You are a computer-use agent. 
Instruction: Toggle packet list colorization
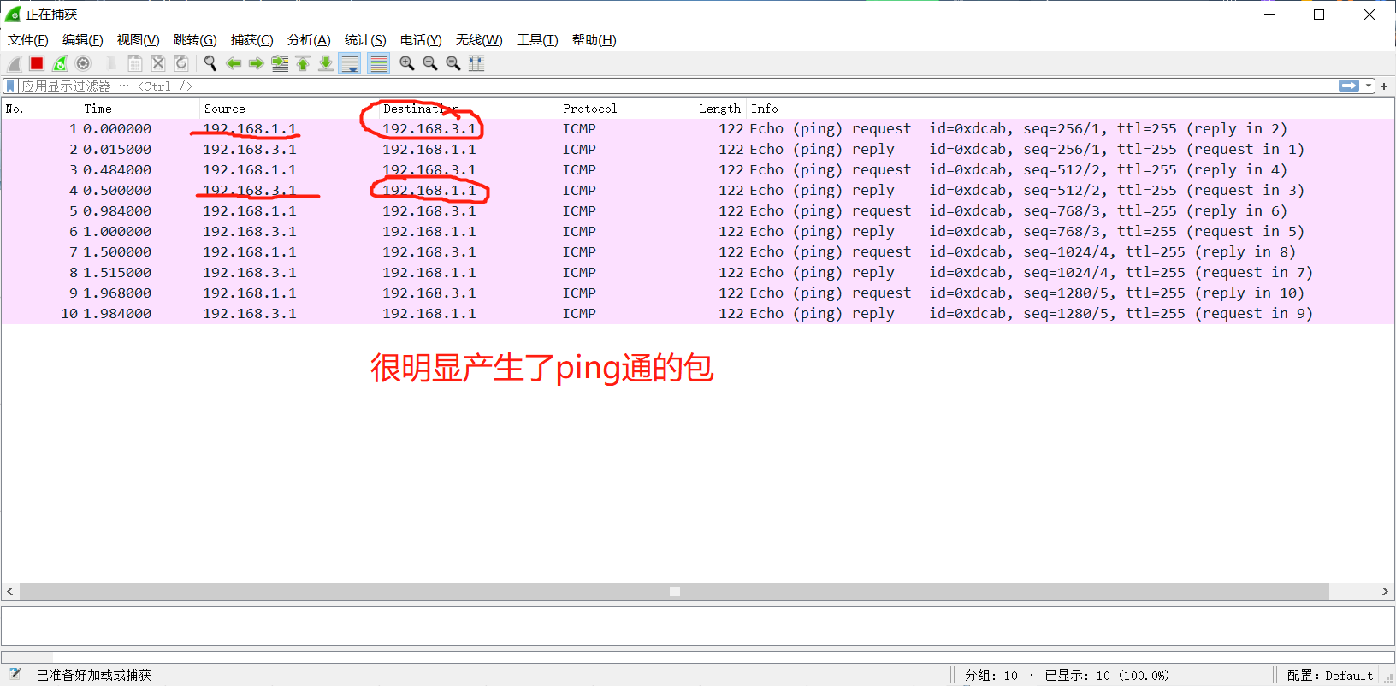coord(378,63)
